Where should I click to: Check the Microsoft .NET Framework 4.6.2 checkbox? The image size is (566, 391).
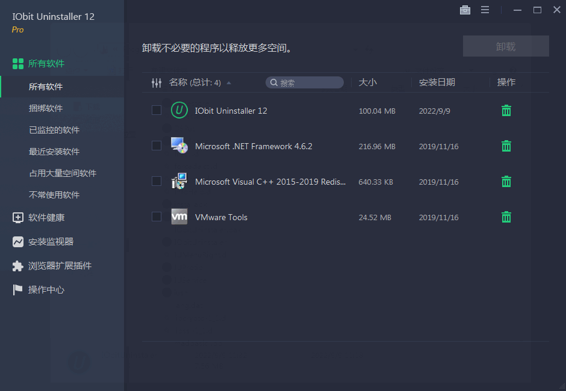157,146
